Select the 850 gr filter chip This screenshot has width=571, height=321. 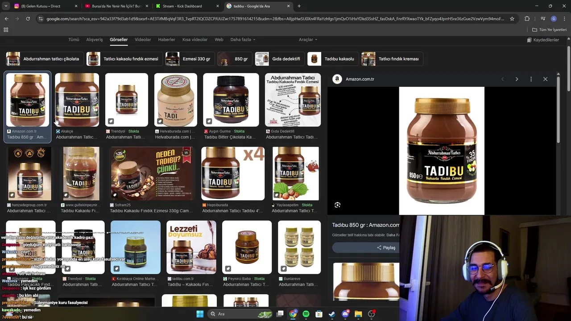[234, 59]
